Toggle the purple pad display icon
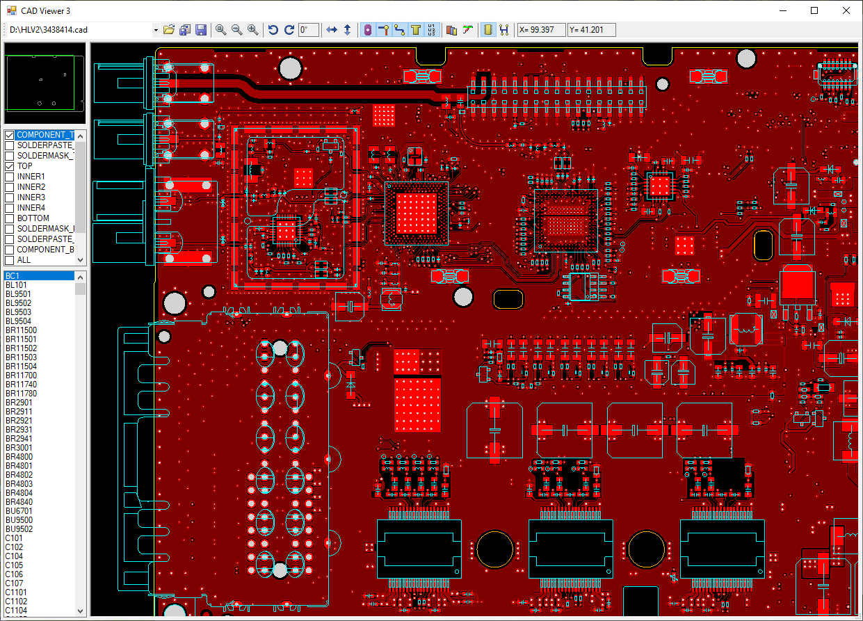 click(x=368, y=30)
